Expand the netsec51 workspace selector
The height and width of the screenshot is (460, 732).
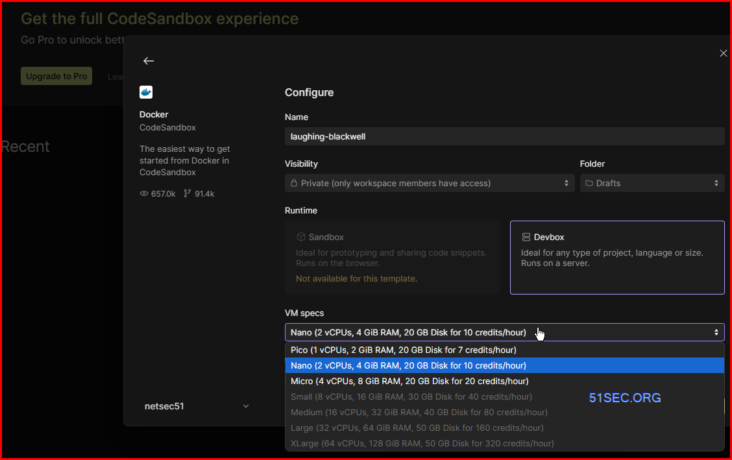[x=197, y=406]
